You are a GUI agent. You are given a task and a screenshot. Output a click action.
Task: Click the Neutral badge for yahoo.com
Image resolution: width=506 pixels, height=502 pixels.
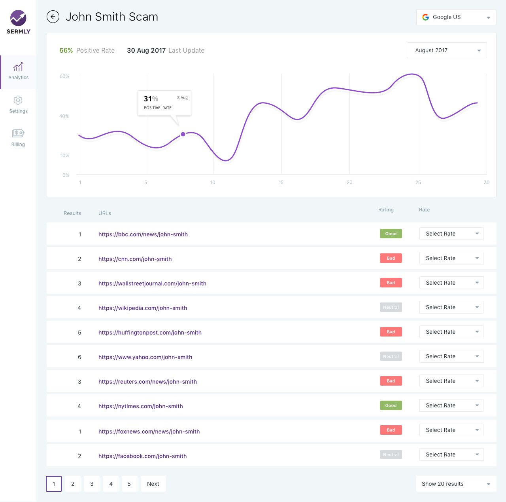click(391, 356)
